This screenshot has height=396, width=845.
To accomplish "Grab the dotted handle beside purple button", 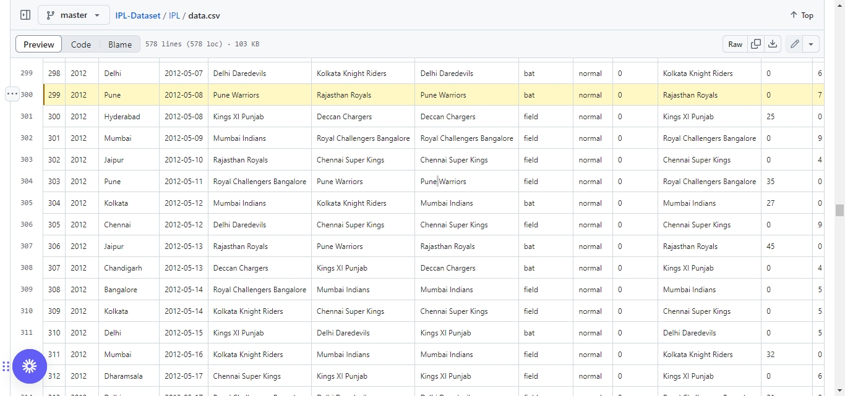I will tap(6, 366).
